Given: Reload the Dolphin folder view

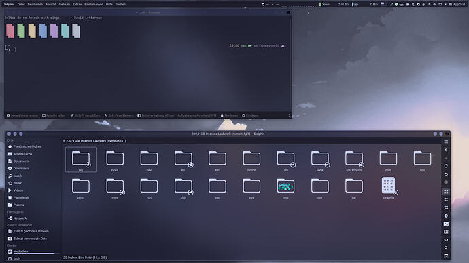Looking at the screenshot, I should (446, 166).
